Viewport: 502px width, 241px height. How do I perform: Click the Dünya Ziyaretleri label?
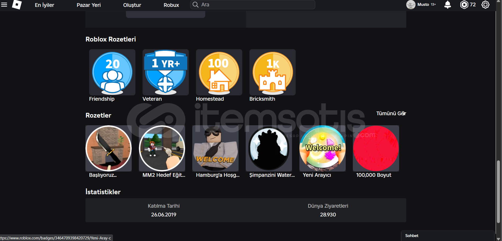click(x=328, y=206)
